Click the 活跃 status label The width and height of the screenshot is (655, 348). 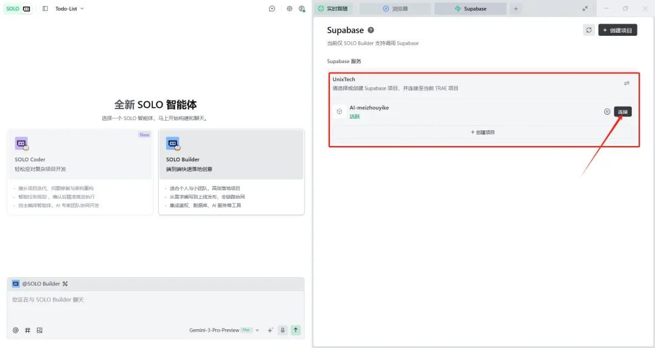355,116
